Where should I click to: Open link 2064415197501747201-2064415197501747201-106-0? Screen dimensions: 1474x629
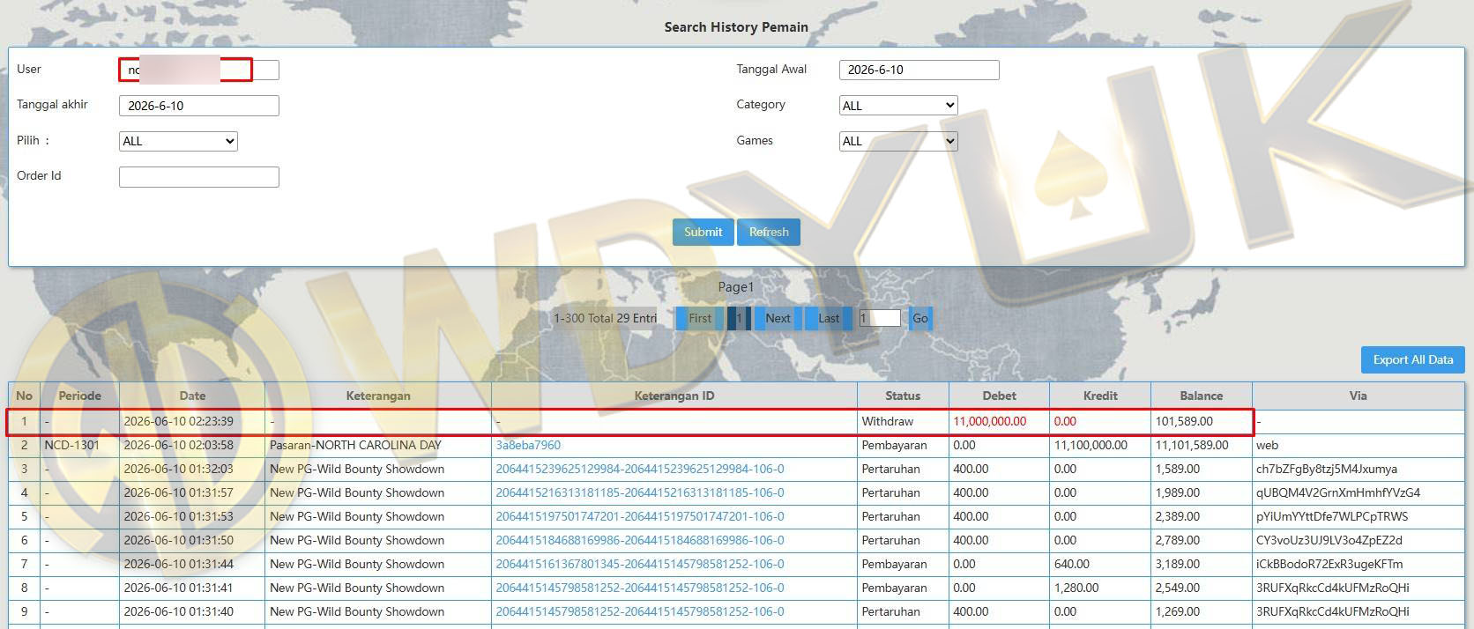click(x=640, y=516)
